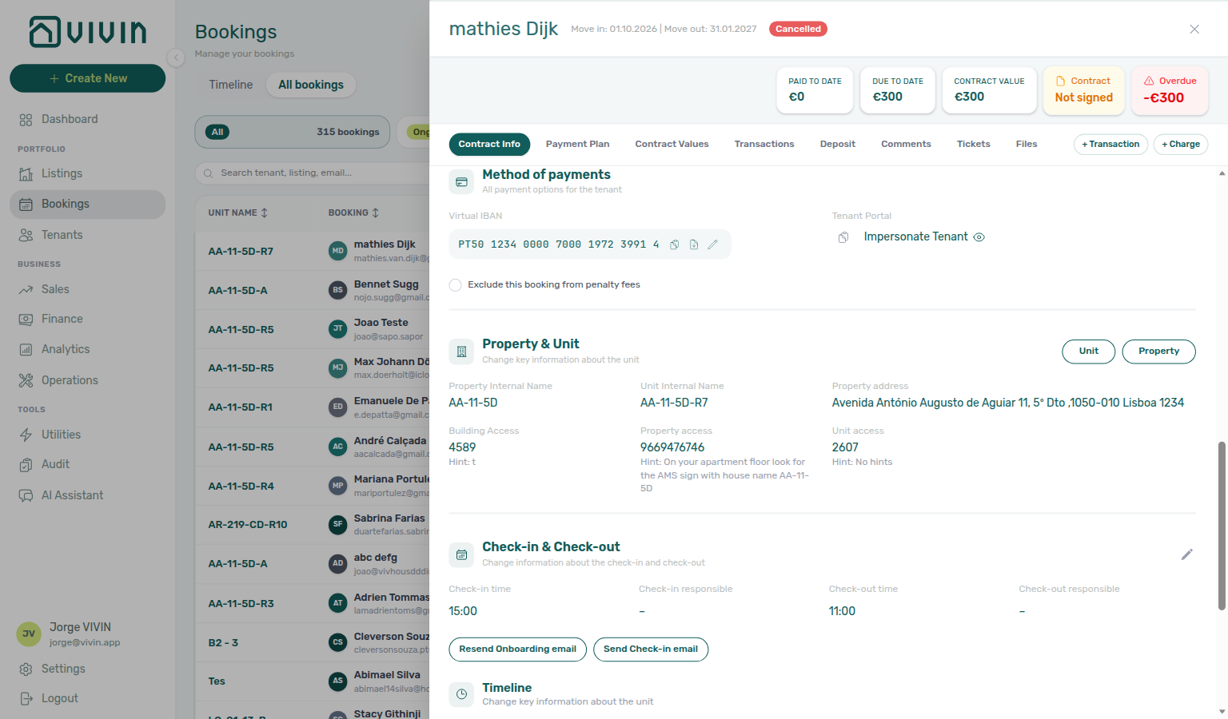Log out via the Logout item

88,698
